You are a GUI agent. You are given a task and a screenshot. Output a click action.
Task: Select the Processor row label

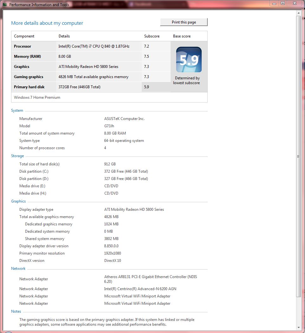tap(23, 46)
